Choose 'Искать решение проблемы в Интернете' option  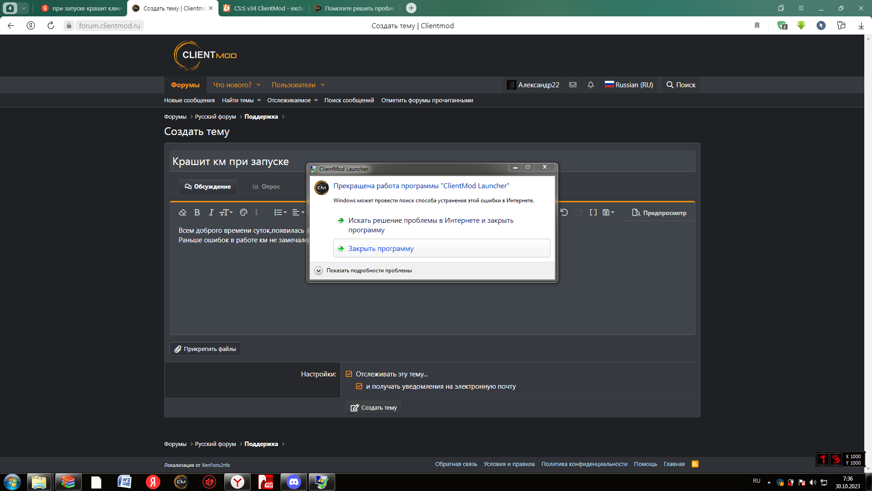[x=441, y=225]
